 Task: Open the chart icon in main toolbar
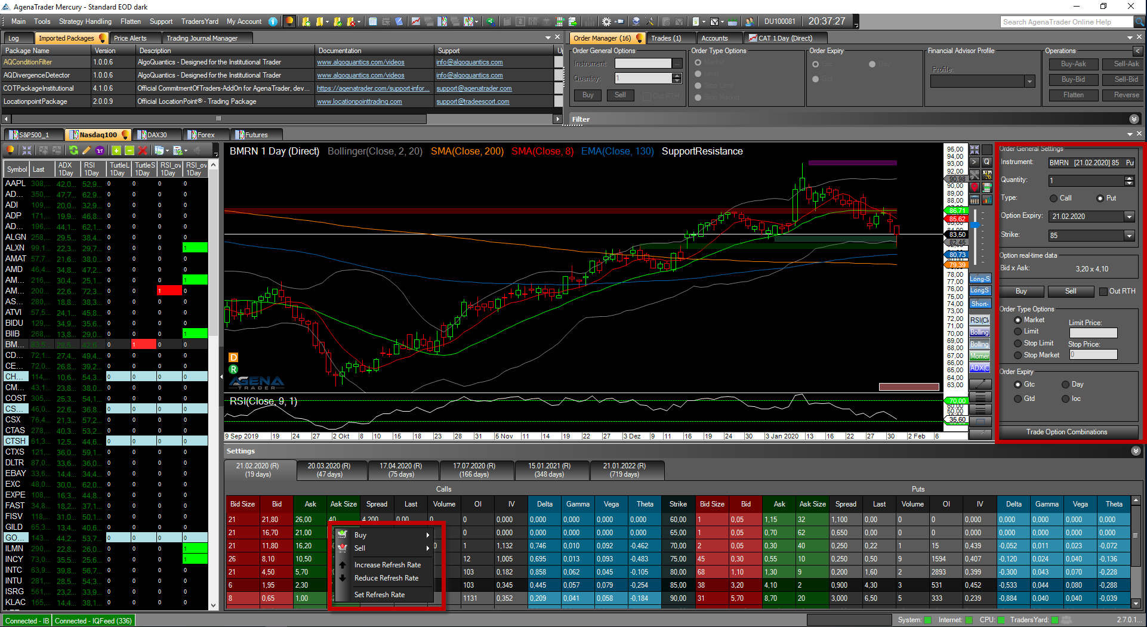(415, 21)
